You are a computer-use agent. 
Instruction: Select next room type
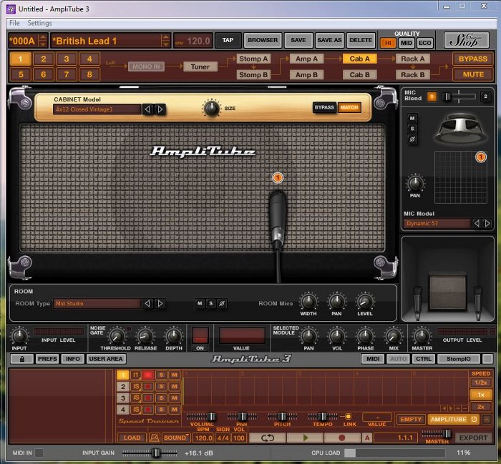(160, 303)
